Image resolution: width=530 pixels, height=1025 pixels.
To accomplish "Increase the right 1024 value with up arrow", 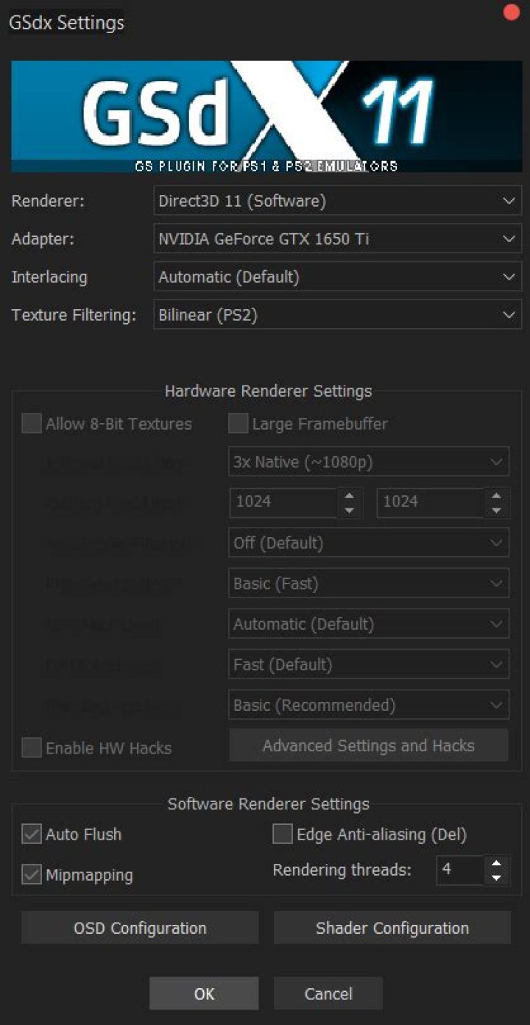I will pyautogui.click(x=497, y=495).
